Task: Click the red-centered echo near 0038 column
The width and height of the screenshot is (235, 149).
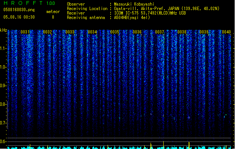Action: pyautogui.click(x=189, y=118)
